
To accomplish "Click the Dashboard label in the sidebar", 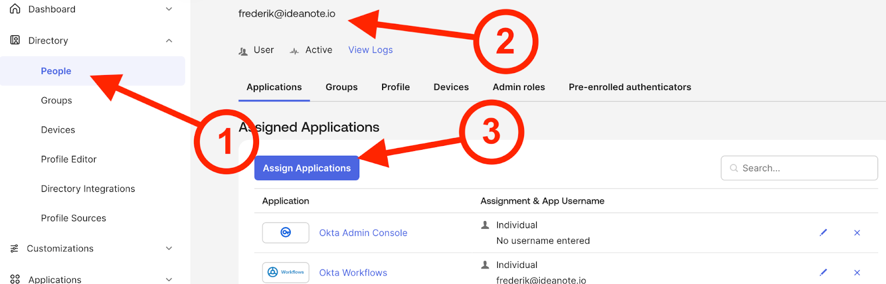I will click(52, 9).
